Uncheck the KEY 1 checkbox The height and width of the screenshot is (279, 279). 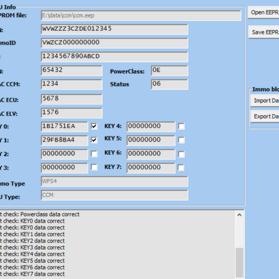(x=94, y=140)
